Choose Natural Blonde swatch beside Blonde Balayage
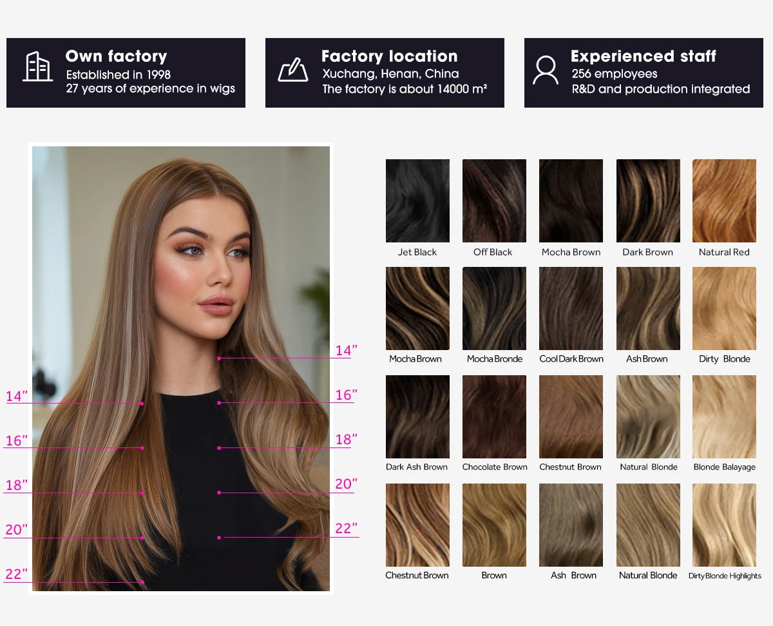 pos(648,417)
